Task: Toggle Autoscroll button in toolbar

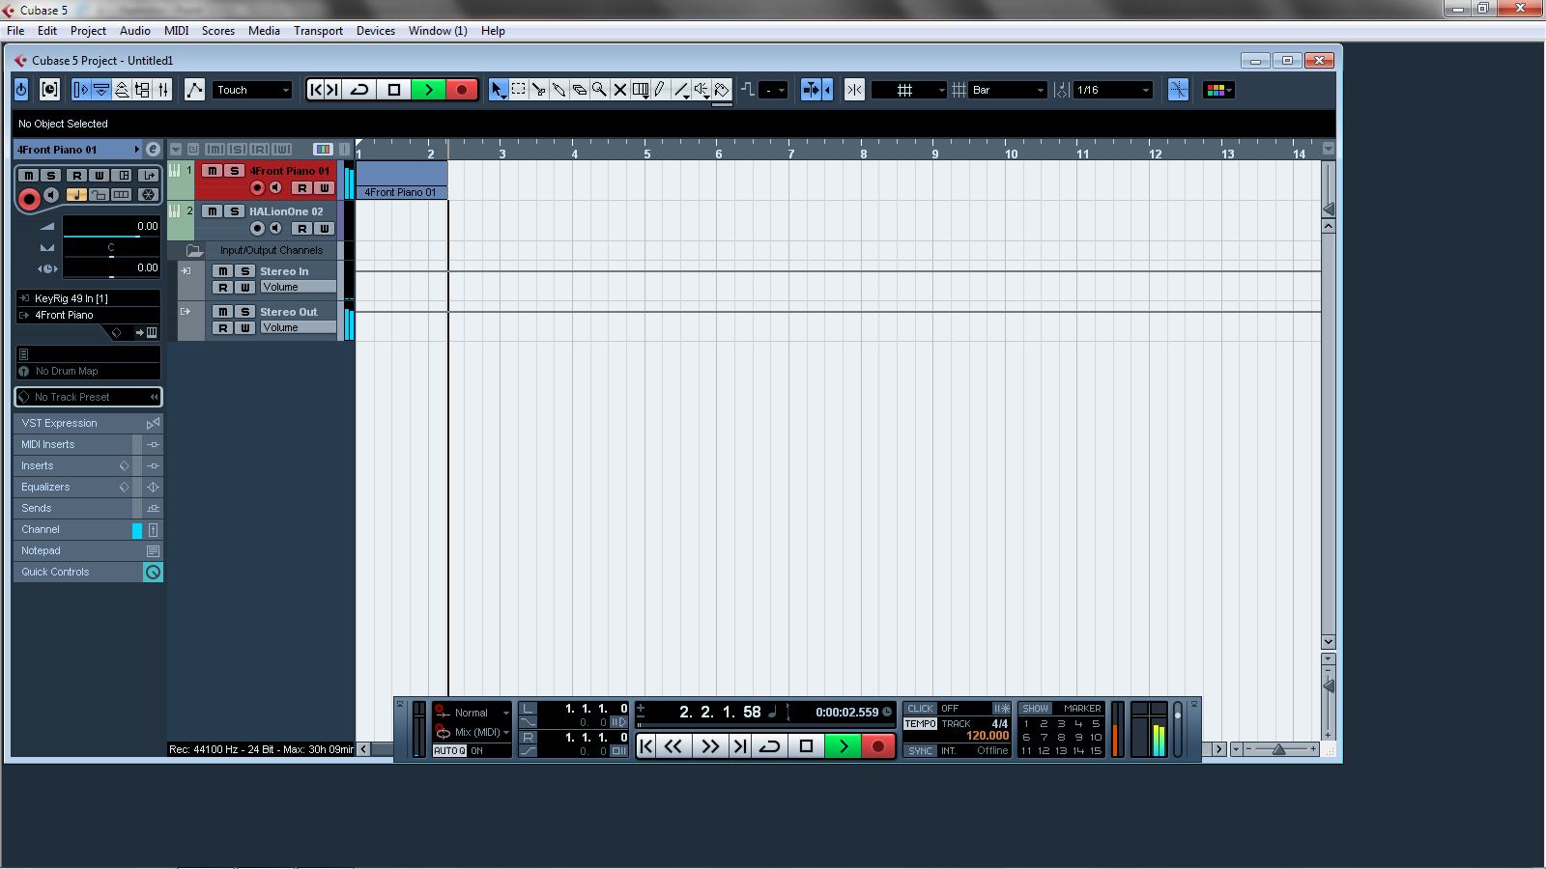Action: click(x=811, y=90)
